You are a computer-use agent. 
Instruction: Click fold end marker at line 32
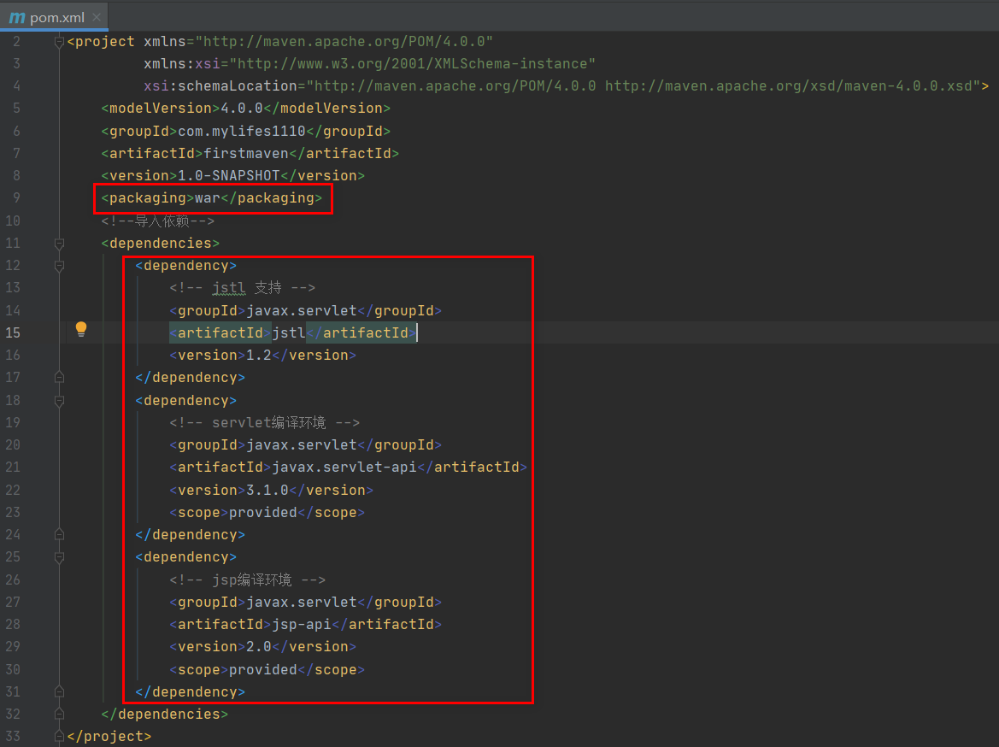coord(59,714)
